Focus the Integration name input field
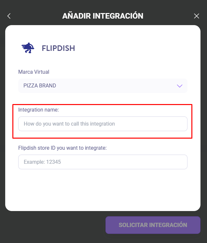The image size is (207, 243). coord(103,124)
